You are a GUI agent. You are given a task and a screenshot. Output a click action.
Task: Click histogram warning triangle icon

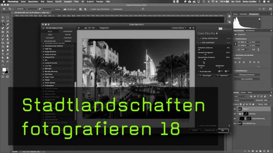[x=260, y=19]
